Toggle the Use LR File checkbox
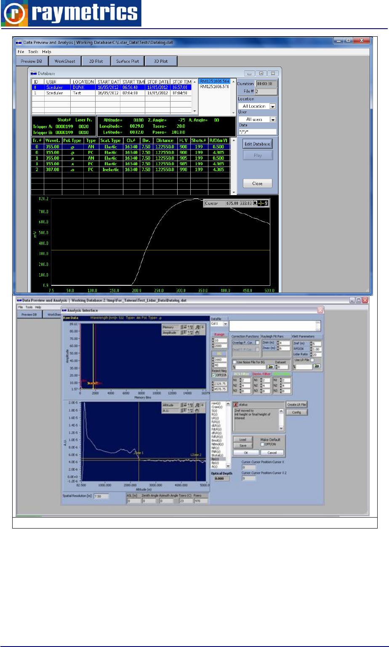The height and width of the screenshot is (647, 389). tap(312, 360)
